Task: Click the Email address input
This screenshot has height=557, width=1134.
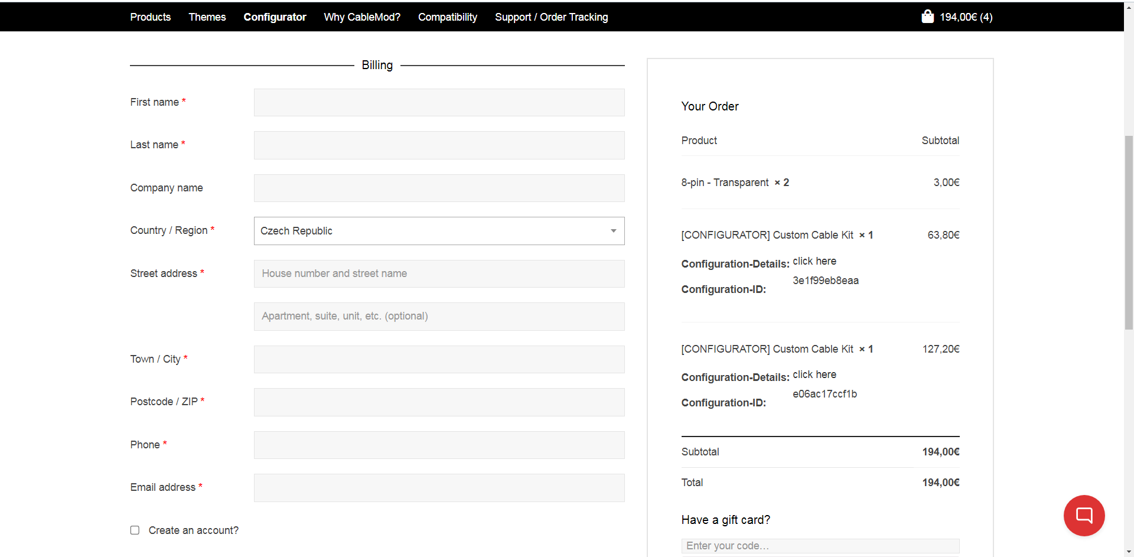Action: click(439, 488)
